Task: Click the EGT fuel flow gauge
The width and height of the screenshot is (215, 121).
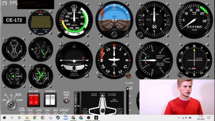Action: coord(41,49)
